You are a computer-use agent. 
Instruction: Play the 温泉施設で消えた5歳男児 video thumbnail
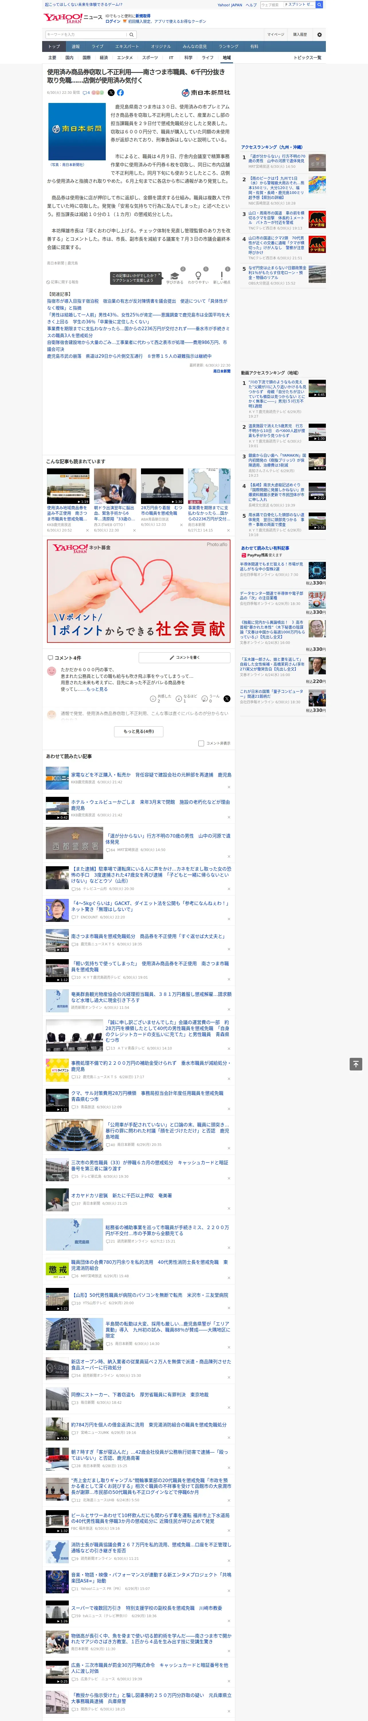point(317,432)
